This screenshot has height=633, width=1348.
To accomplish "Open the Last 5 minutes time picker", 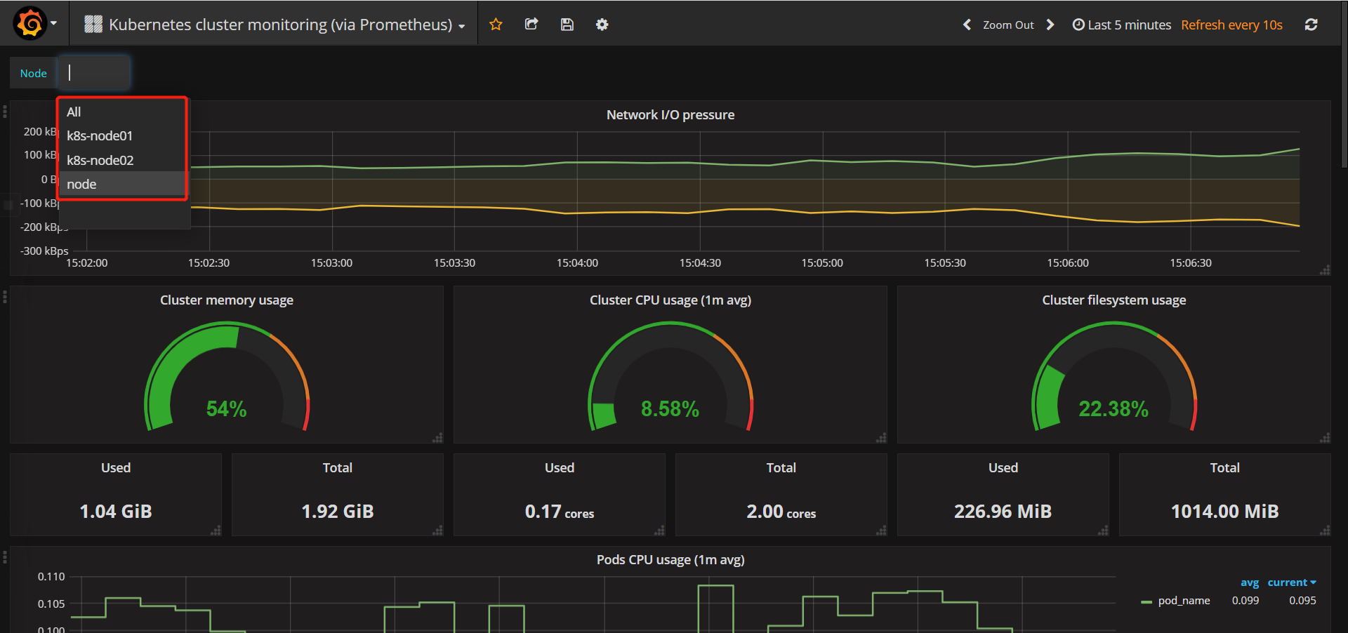I will tap(1122, 25).
